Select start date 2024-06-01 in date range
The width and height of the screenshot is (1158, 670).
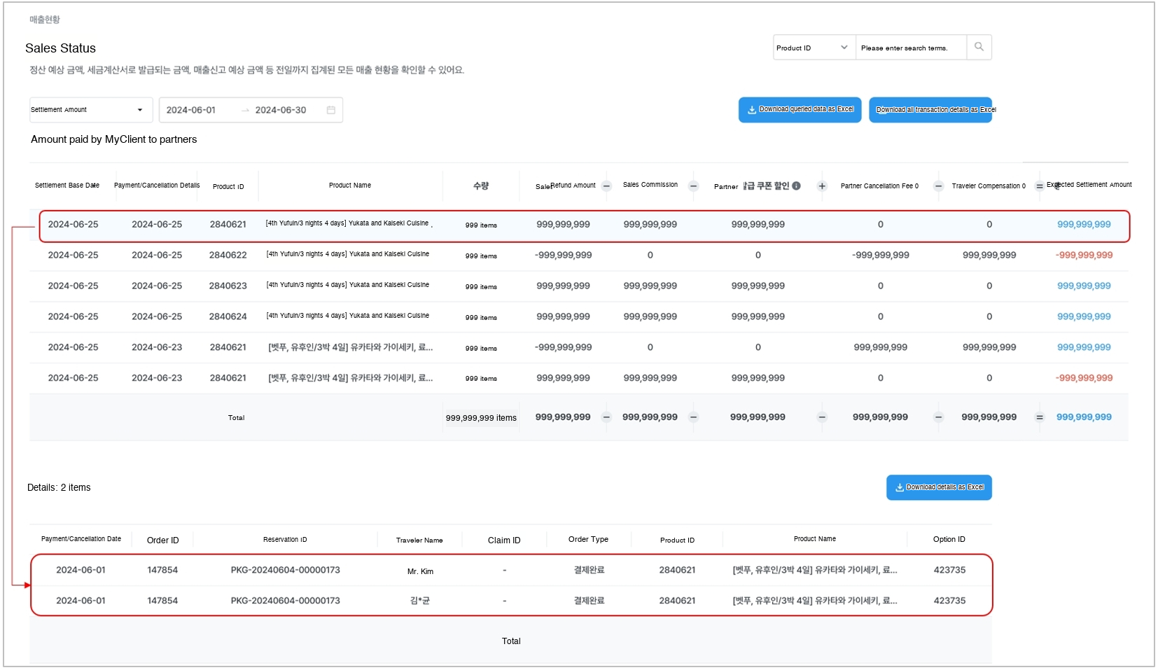pyautogui.click(x=191, y=110)
